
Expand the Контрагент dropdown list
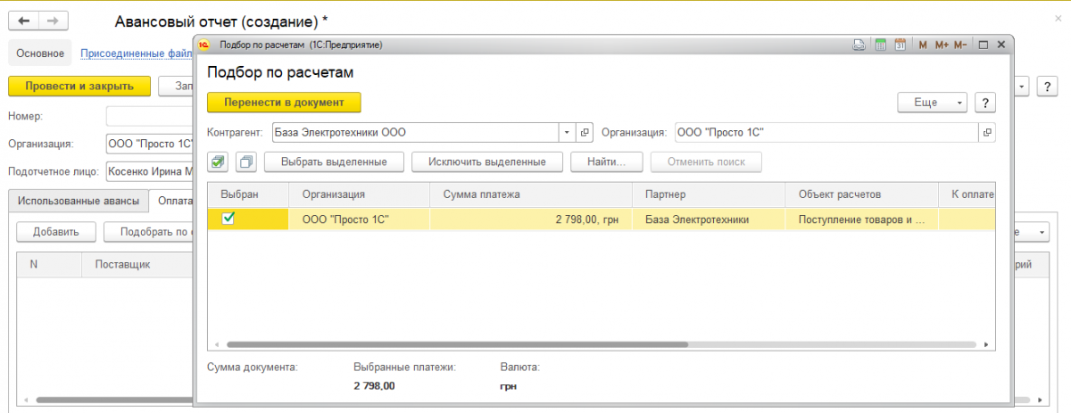[569, 132]
